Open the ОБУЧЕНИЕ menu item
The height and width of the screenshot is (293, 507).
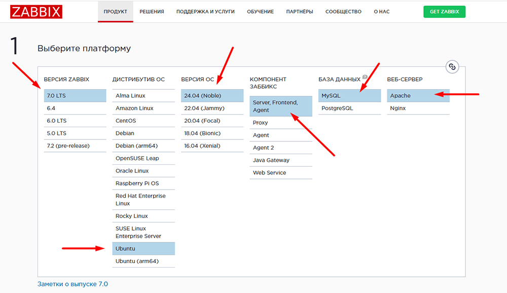tap(260, 12)
